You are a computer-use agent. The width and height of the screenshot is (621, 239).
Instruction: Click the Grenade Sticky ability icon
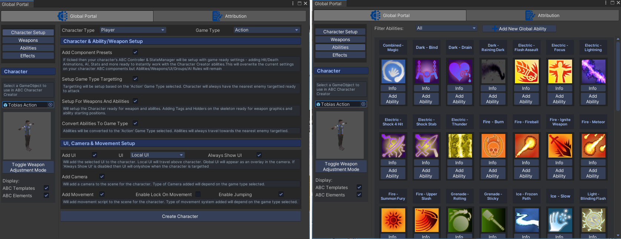493,220
